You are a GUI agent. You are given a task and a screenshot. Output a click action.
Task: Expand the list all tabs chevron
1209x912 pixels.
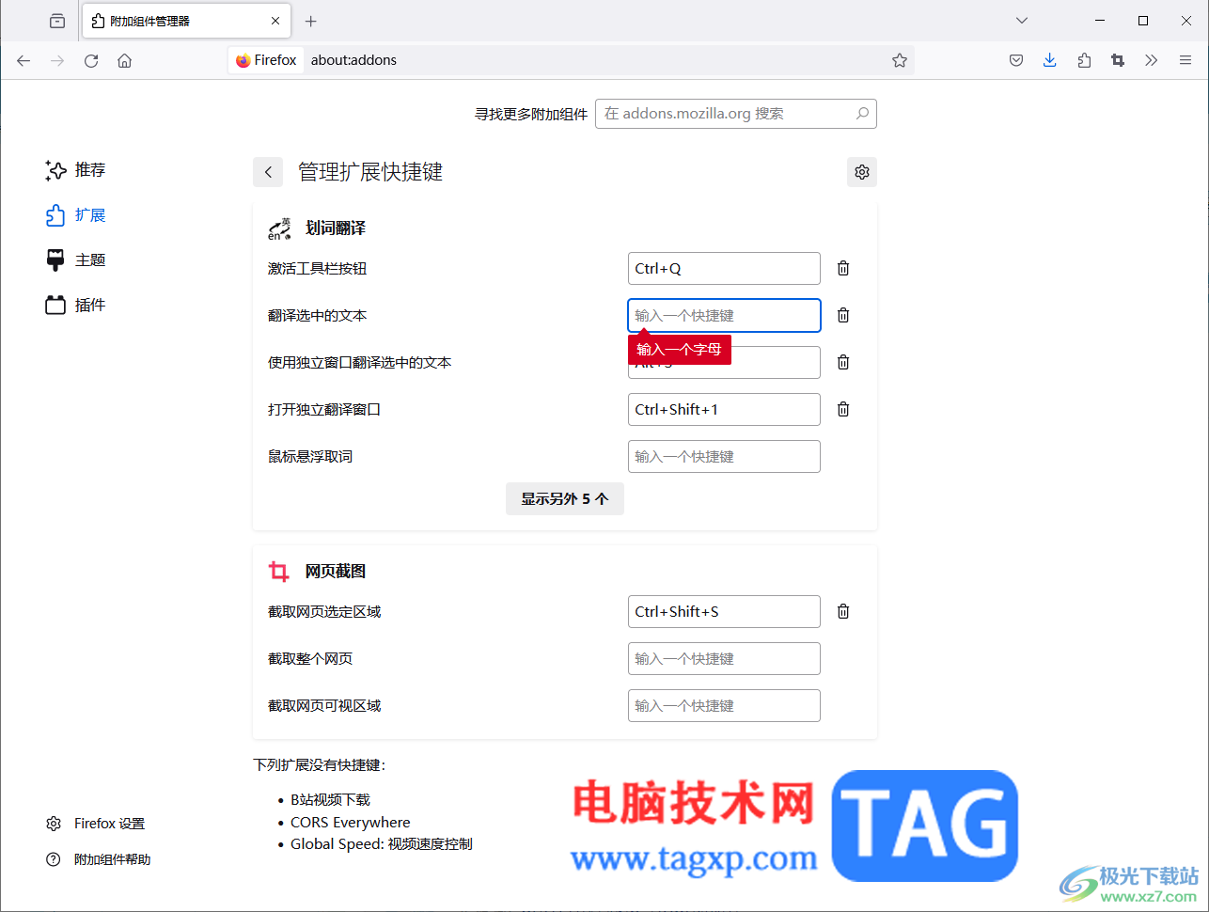(1022, 21)
